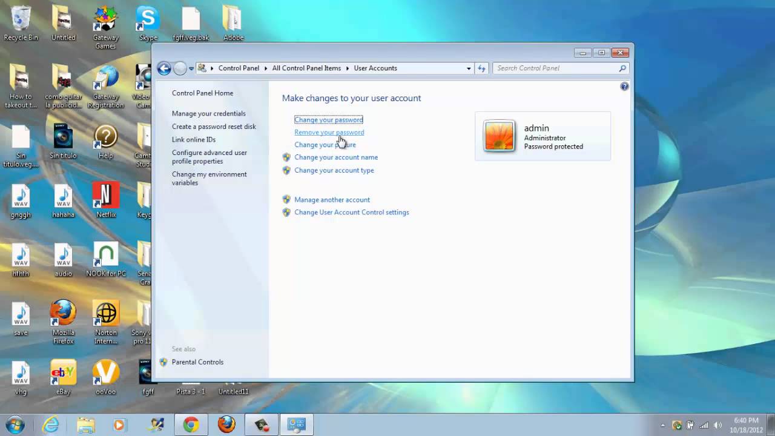
Task: Click the shield icon beside Parental Controls
Action: coord(163,362)
